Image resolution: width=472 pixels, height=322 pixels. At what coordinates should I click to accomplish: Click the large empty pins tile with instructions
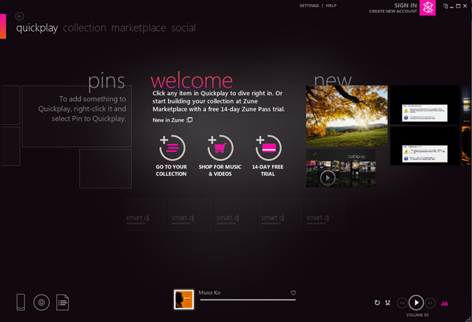pyautogui.click(x=77, y=116)
